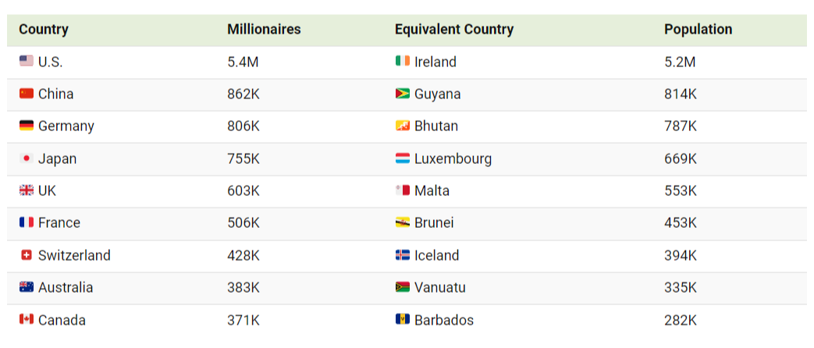Click the 5.4M millionaires cell
The width and height of the screenshot is (814, 348).
tap(243, 62)
